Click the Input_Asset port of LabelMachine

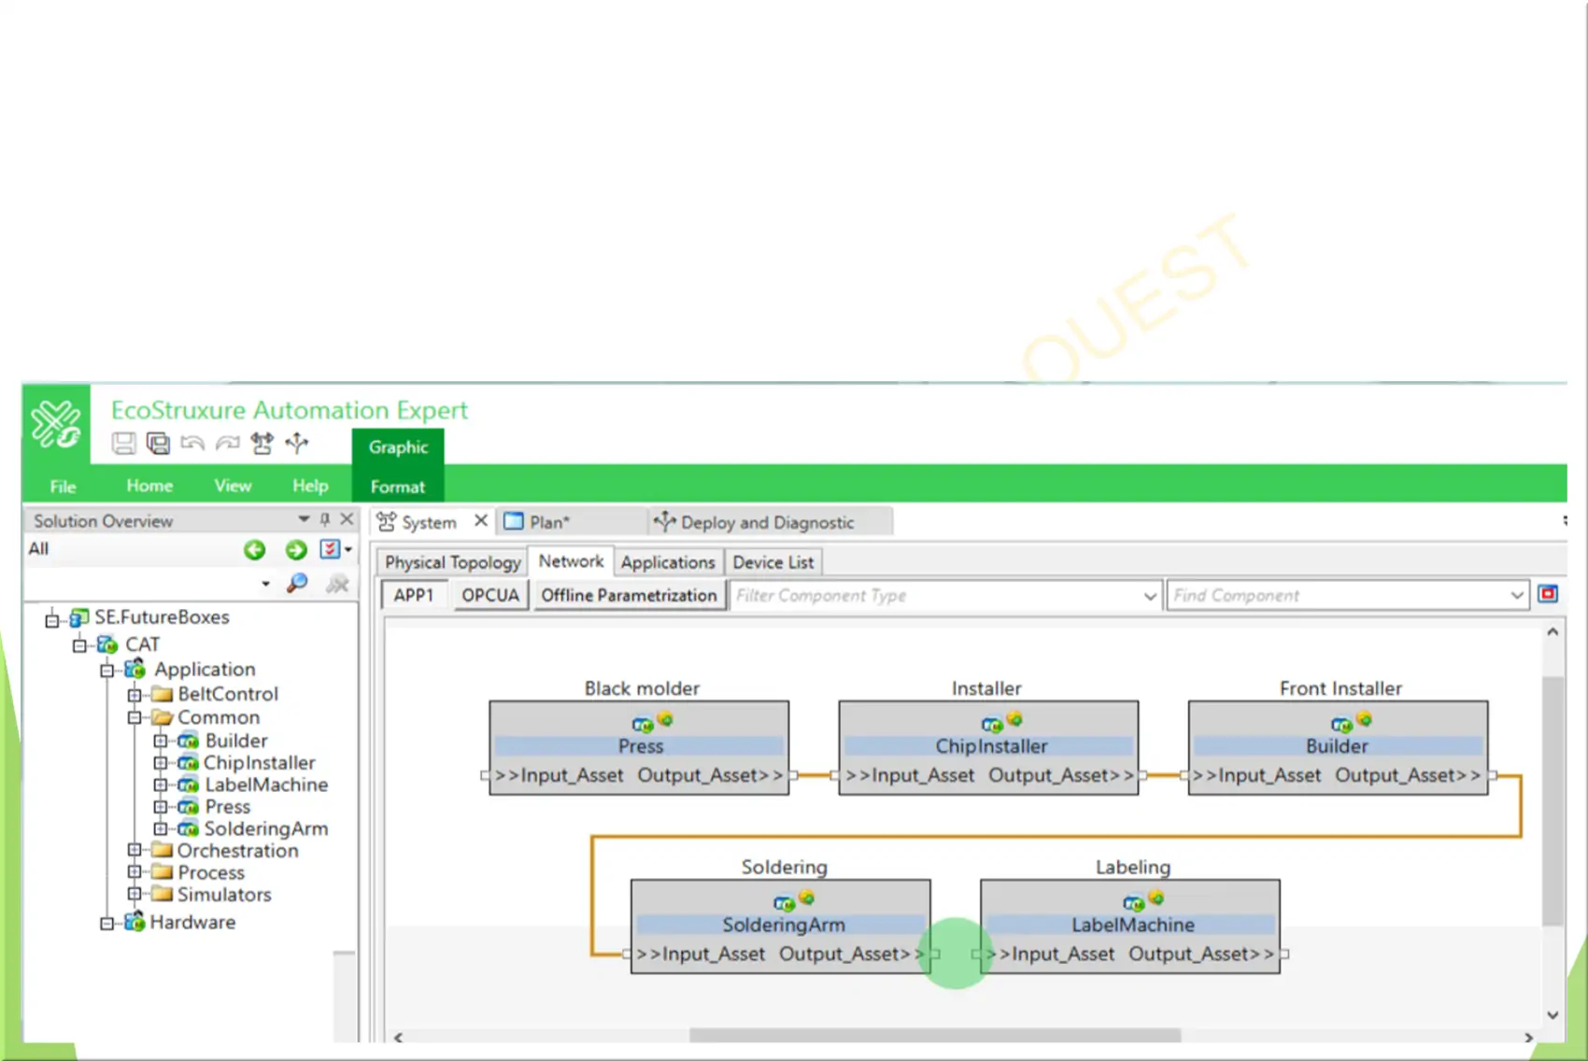point(976,954)
